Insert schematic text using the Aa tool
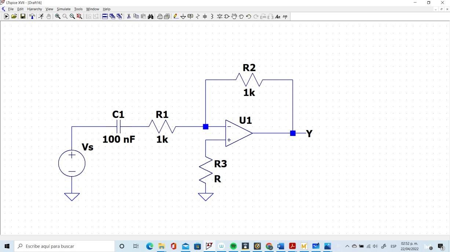450x252 pixels. pyautogui.click(x=278, y=16)
